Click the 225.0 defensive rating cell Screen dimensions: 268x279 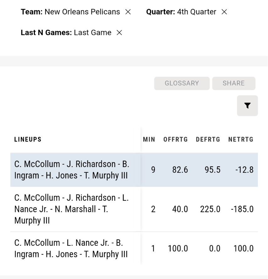(210, 209)
